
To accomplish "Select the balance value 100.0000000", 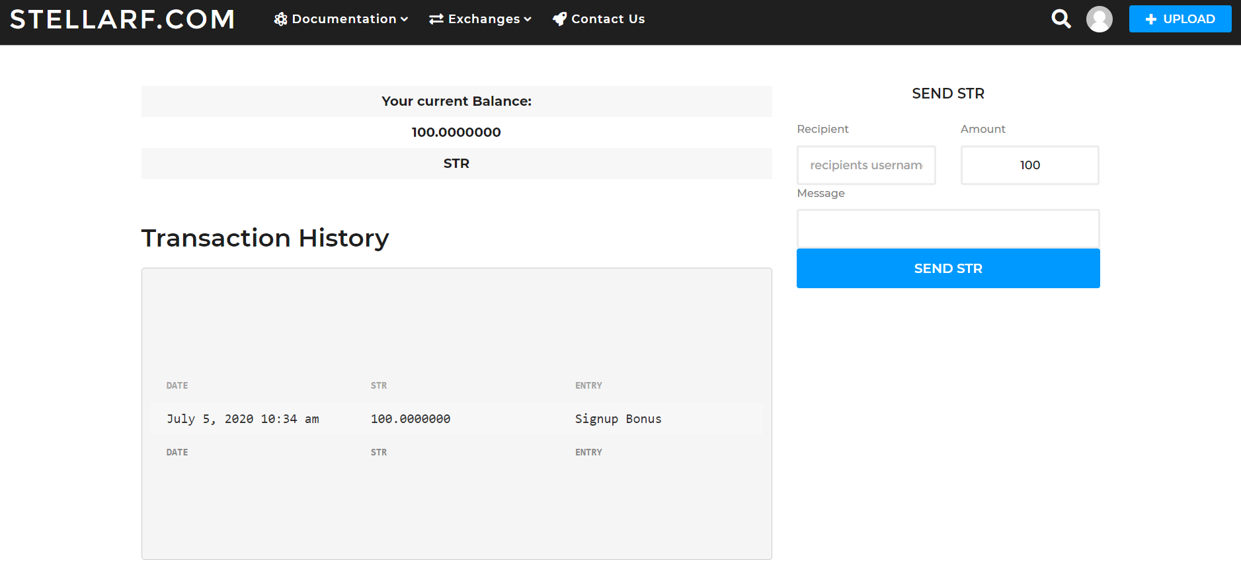I will [x=456, y=132].
